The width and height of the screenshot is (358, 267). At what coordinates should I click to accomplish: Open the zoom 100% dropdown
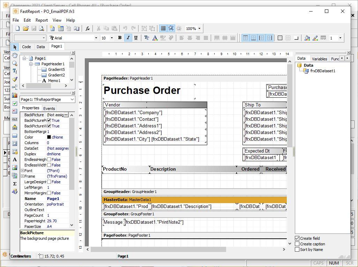199,29
